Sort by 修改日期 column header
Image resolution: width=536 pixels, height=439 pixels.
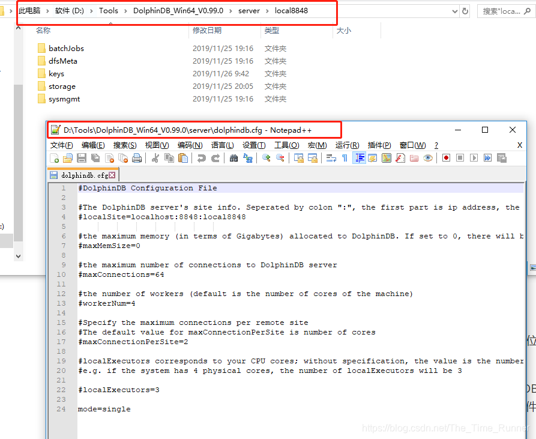(x=207, y=31)
